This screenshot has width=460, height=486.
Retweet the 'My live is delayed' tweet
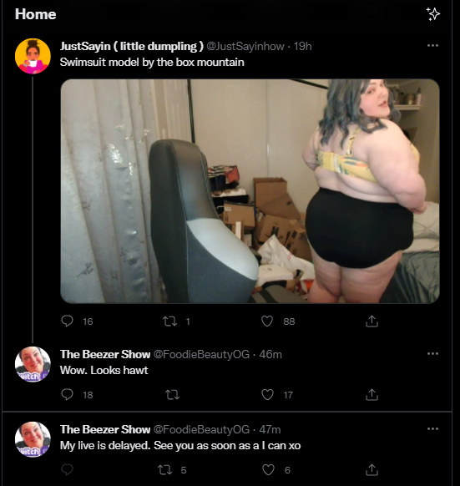165,470
